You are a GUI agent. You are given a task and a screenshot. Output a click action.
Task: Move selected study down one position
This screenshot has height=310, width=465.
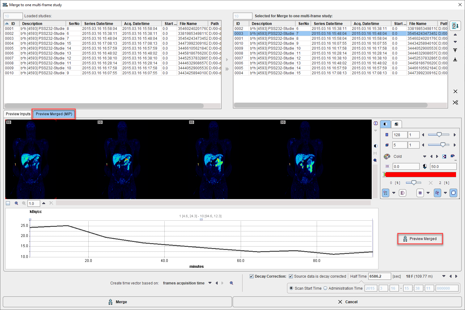pos(455,42)
